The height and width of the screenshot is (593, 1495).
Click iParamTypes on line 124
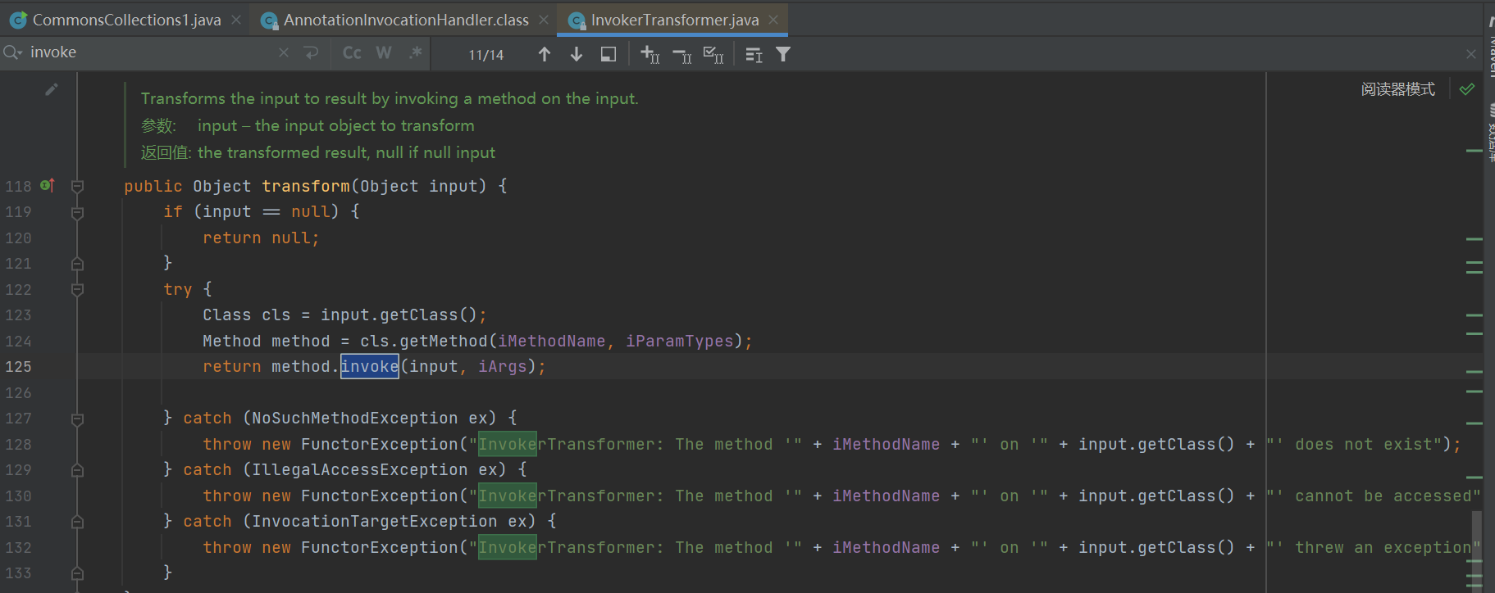(680, 341)
